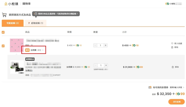Click trash icon to remove first item
This screenshot has height=107, width=186.
click(x=172, y=47)
